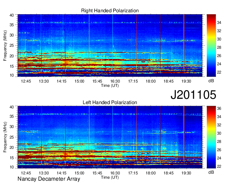Viewport: 225px width, 183px height.
Task: Click 12:45 tick on Right Handed time axis
Action: coord(26,81)
